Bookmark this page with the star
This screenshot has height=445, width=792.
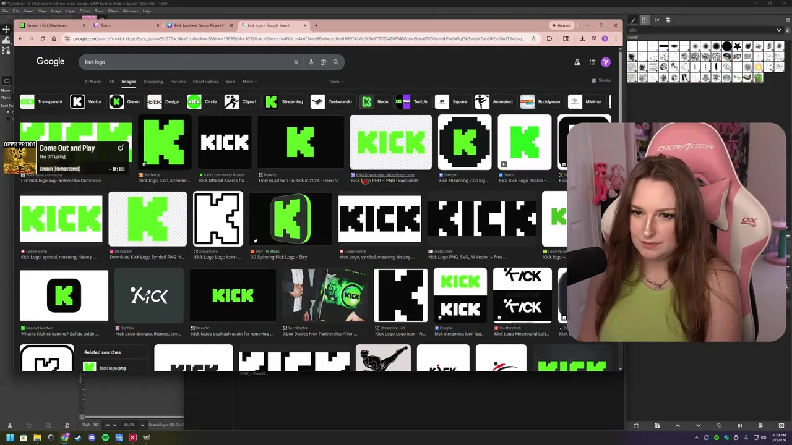[533, 38]
